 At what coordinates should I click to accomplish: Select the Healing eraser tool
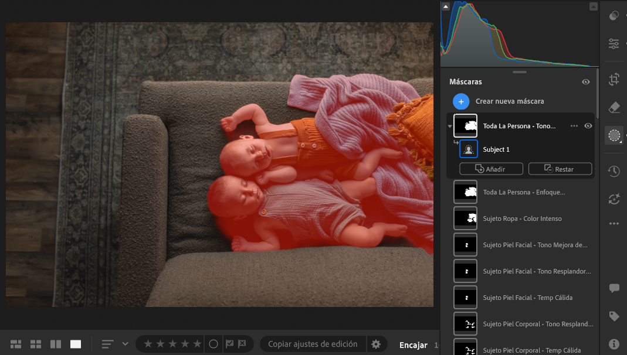tap(614, 107)
